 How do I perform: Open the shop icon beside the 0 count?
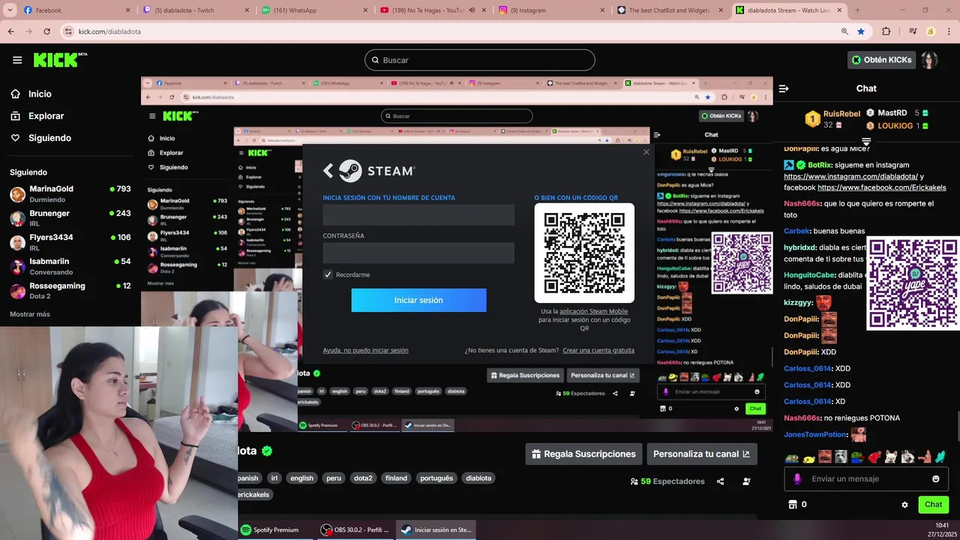pos(792,505)
